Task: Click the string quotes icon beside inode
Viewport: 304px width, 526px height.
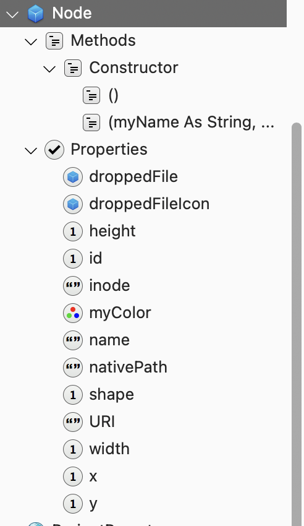Action: 73,286
